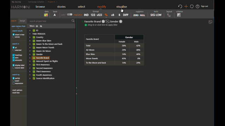Click the circle icon next to help
This screenshot has width=225, height=126.
(192, 6)
